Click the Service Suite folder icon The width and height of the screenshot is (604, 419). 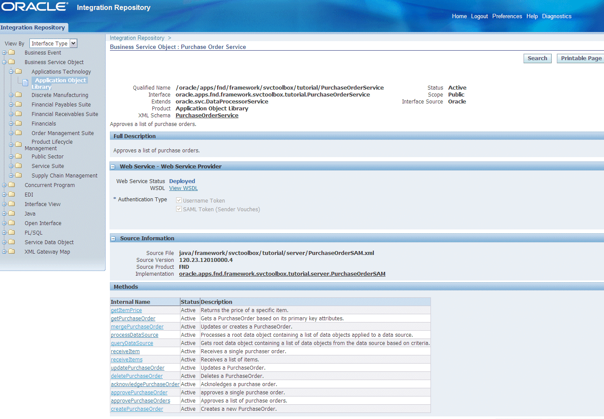click(19, 166)
